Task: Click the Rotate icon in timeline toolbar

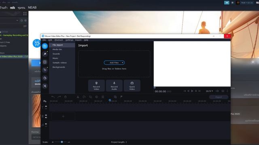Action: [84, 97]
